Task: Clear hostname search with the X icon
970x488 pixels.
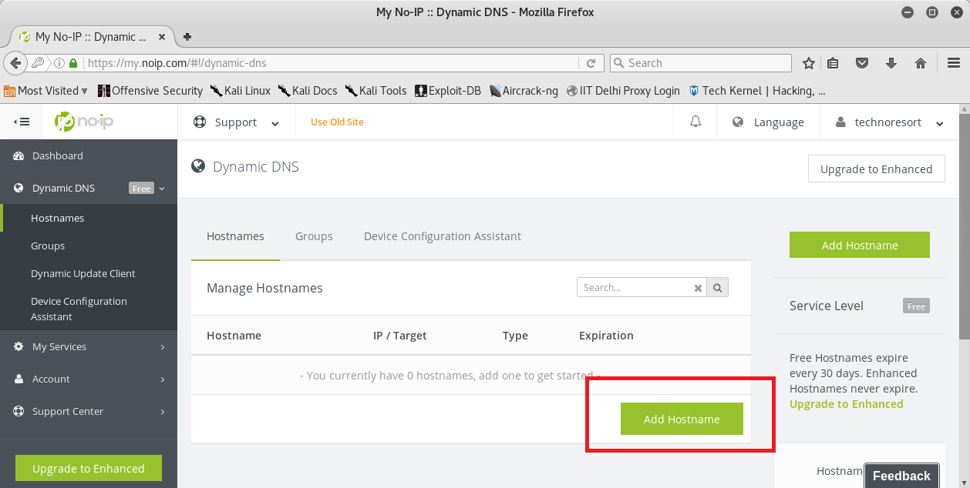Action: (x=698, y=288)
